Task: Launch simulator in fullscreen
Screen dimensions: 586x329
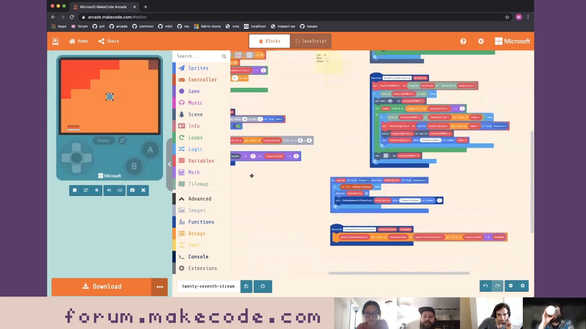Action: (143, 190)
